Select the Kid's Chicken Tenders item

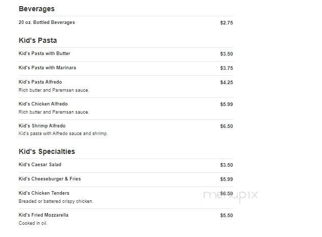click(x=44, y=193)
